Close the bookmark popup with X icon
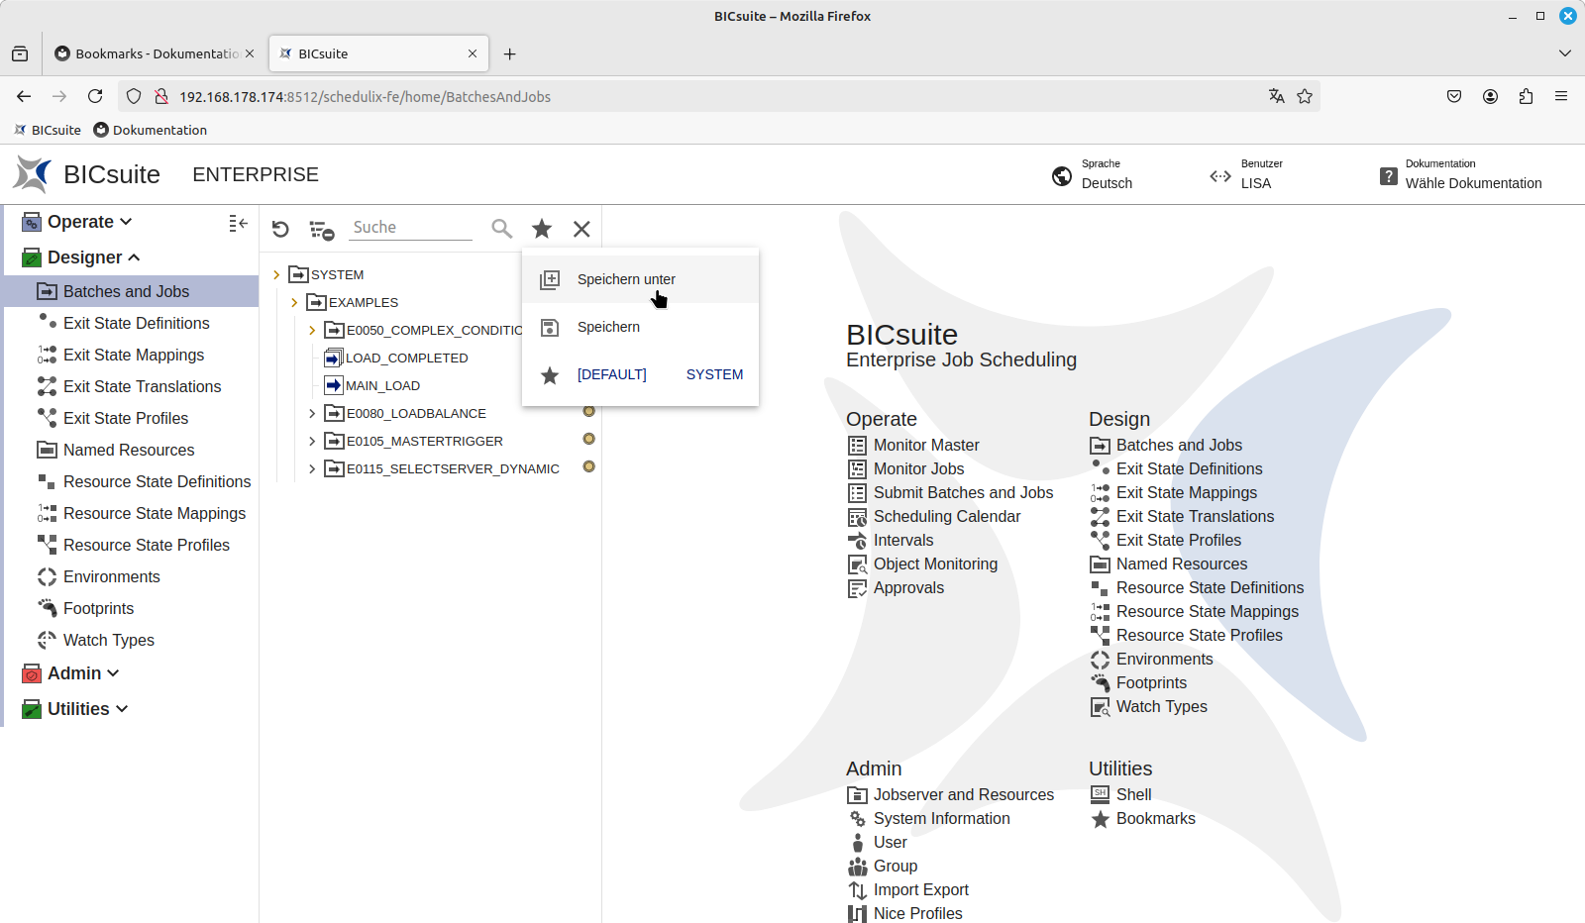The width and height of the screenshot is (1585, 923). pos(581,229)
